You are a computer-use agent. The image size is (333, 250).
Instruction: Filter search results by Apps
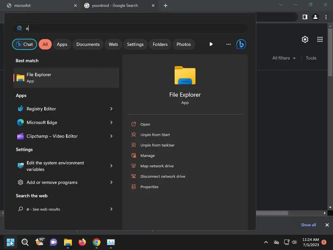(62, 44)
